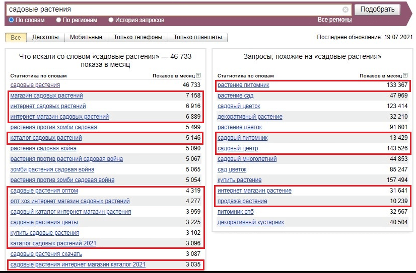This screenshot has height=273, width=416.
Task: Open 'растение сад' similar query
Action: coord(235,96)
